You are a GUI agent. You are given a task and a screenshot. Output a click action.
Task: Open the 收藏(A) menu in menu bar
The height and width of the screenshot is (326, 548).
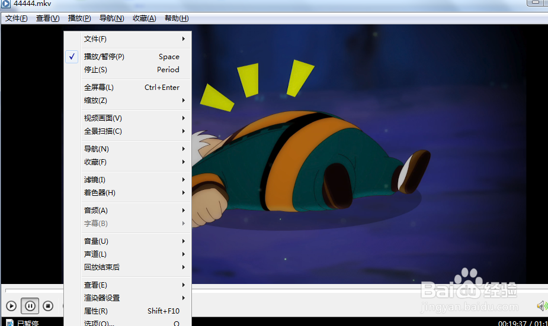coord(145,18)
